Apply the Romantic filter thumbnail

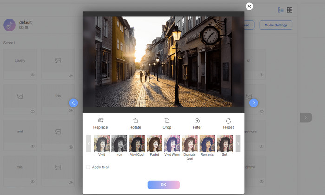pos(207,144)
